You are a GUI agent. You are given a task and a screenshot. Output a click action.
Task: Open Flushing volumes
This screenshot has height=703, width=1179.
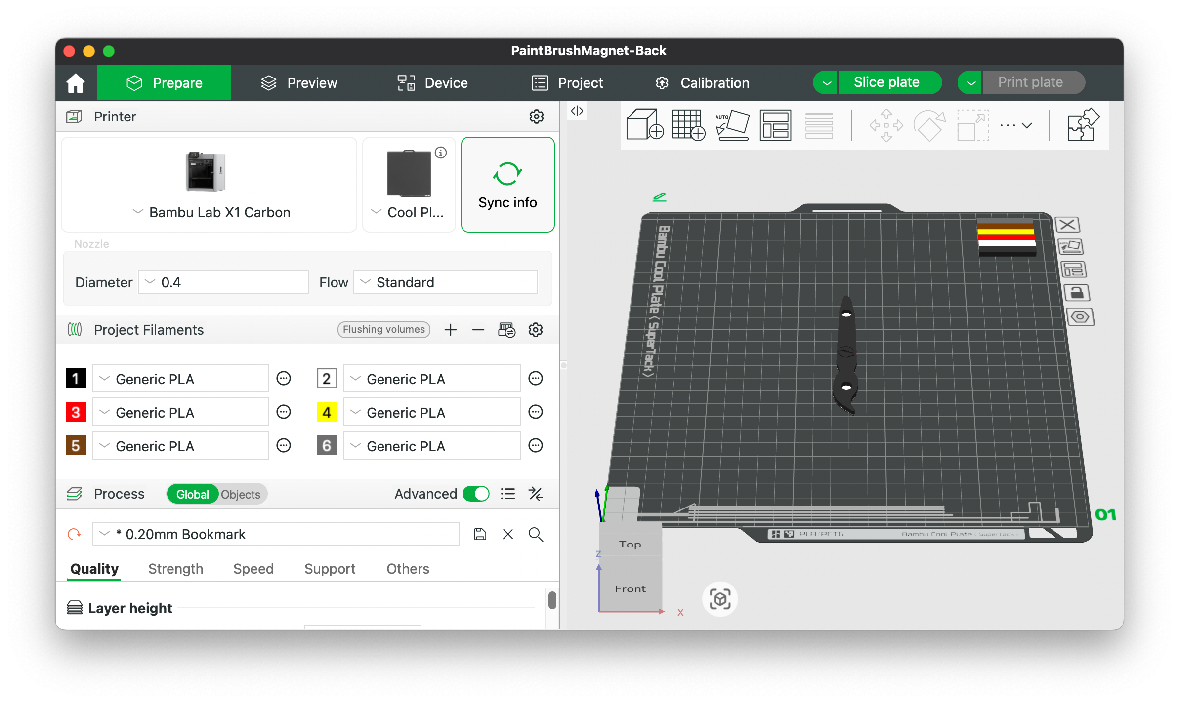[x=384, y=329]
